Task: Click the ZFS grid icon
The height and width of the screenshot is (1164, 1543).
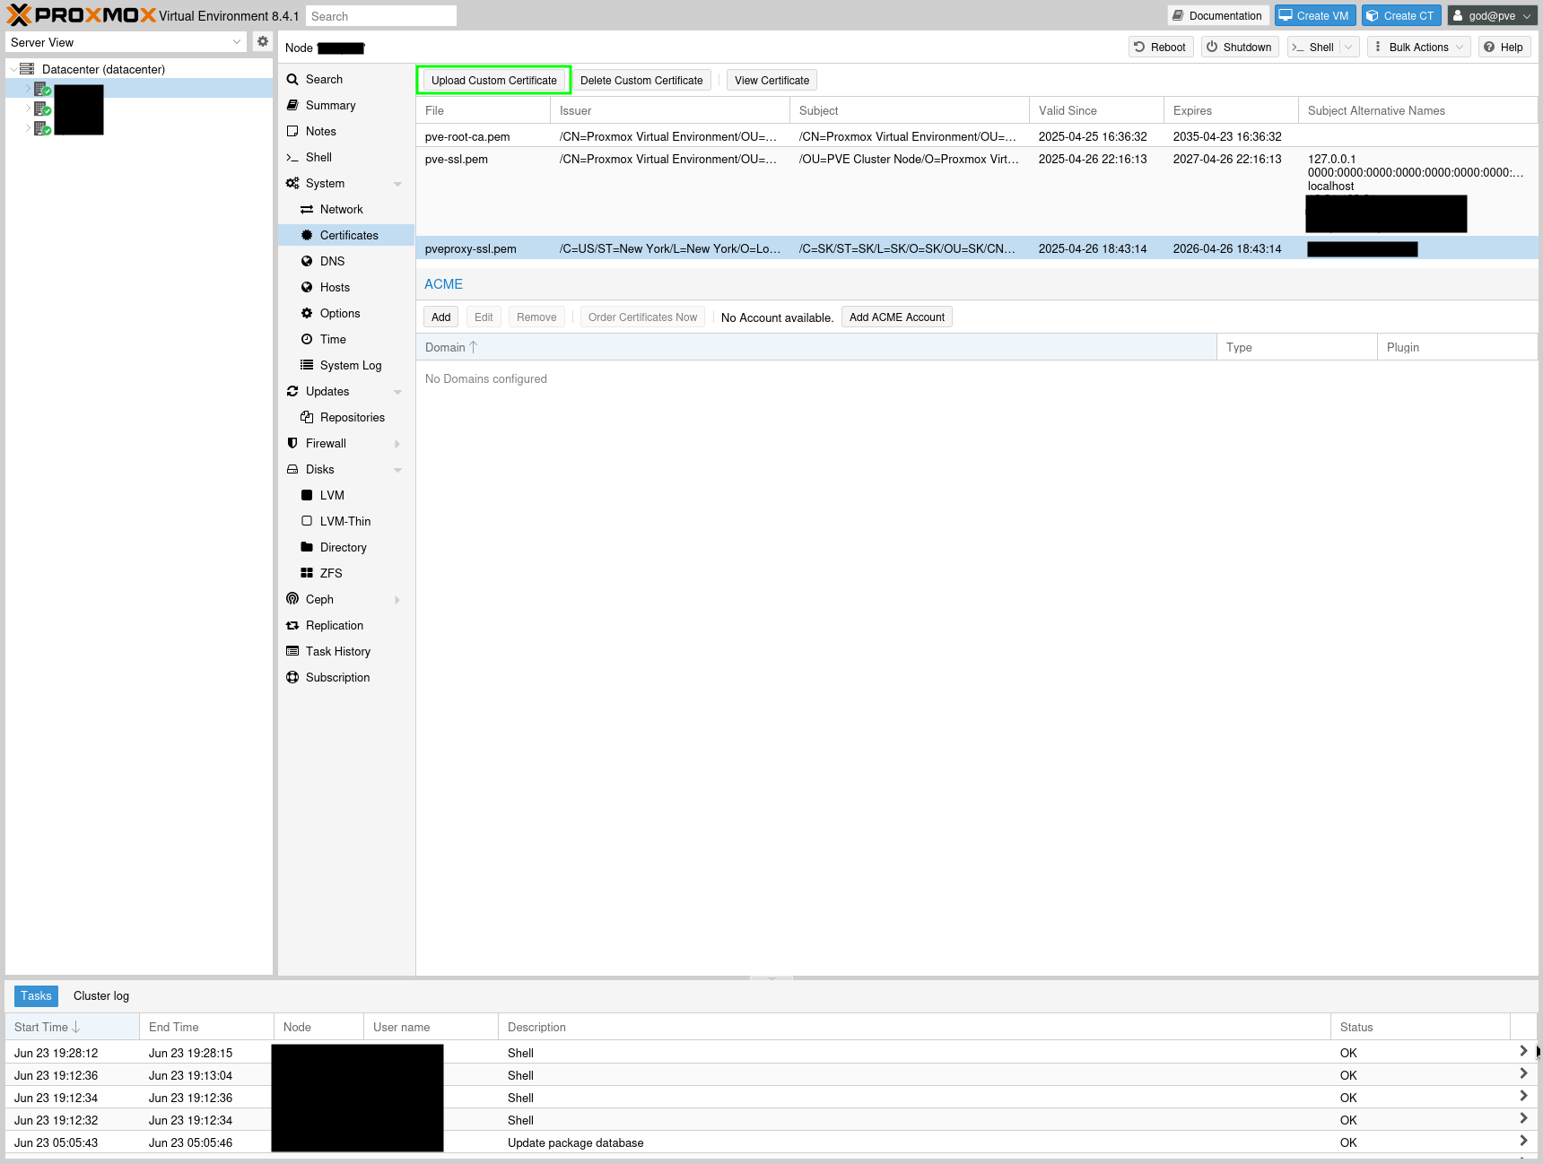Action: [307, 573]
